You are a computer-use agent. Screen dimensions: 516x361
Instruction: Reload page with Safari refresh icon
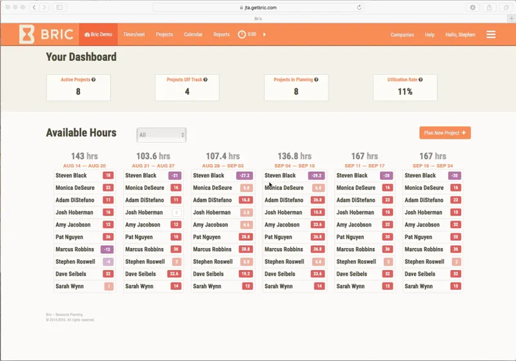359,7
